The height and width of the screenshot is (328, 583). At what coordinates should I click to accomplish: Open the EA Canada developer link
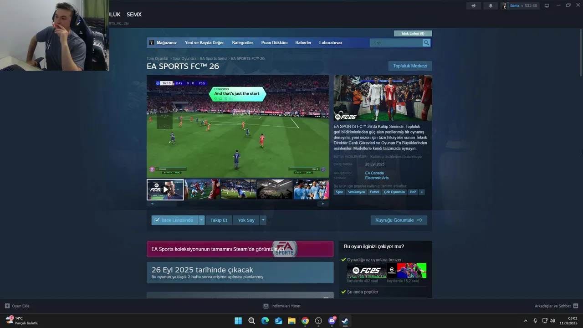click(x=374, y=173)
